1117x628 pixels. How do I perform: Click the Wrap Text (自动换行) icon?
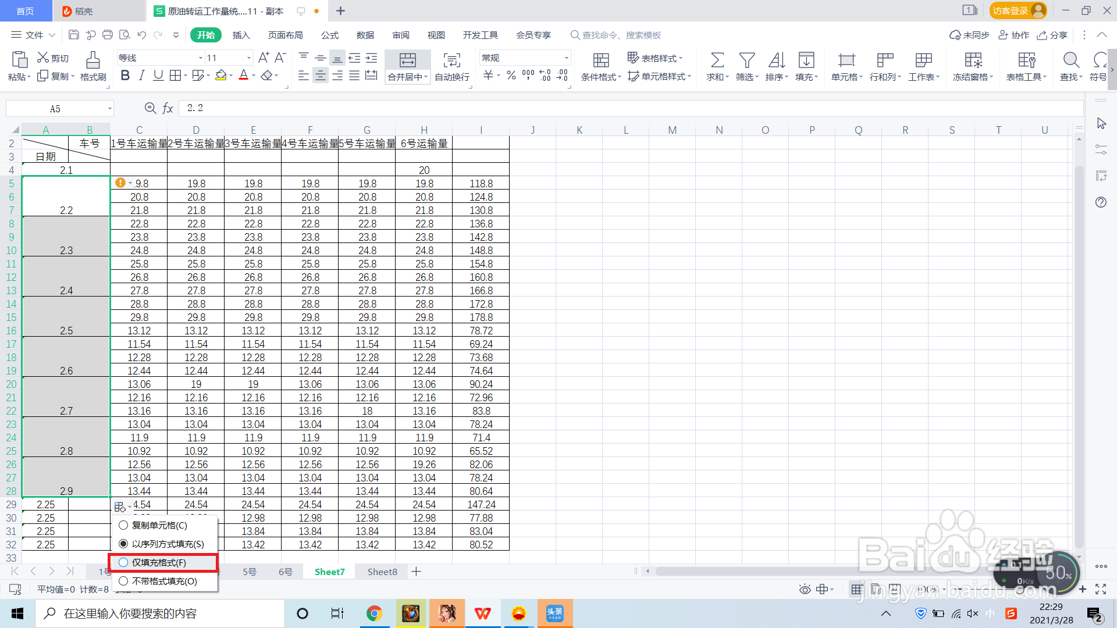[x=451, y=60]
